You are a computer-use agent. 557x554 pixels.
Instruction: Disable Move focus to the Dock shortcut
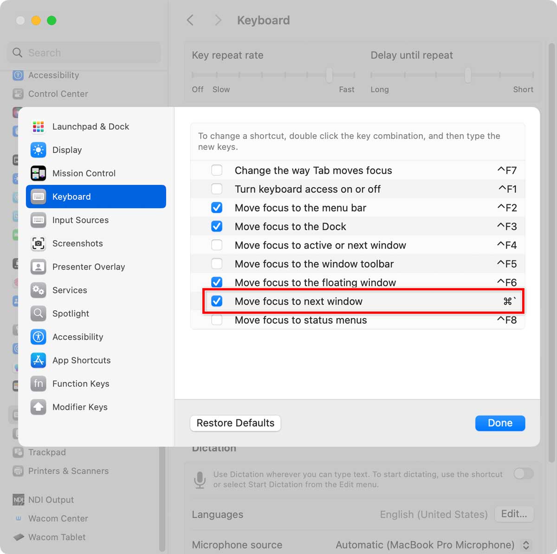(217, 226)
